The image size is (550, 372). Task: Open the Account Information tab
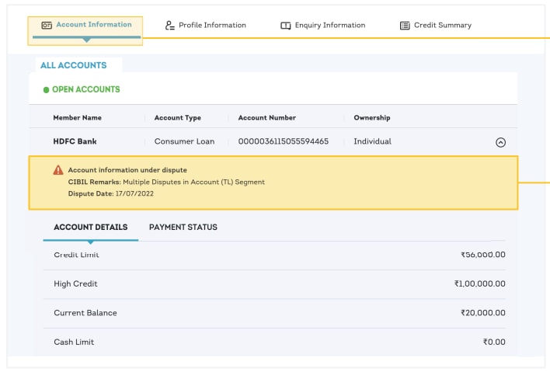pos(93,25)
